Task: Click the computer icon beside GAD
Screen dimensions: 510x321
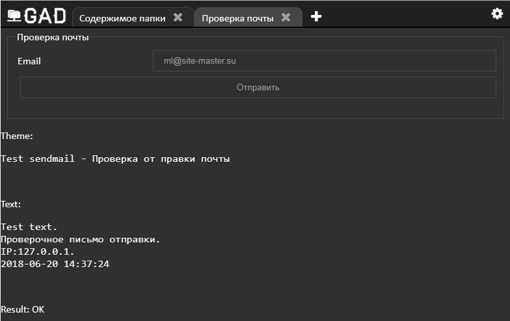Action: point(14,16)
